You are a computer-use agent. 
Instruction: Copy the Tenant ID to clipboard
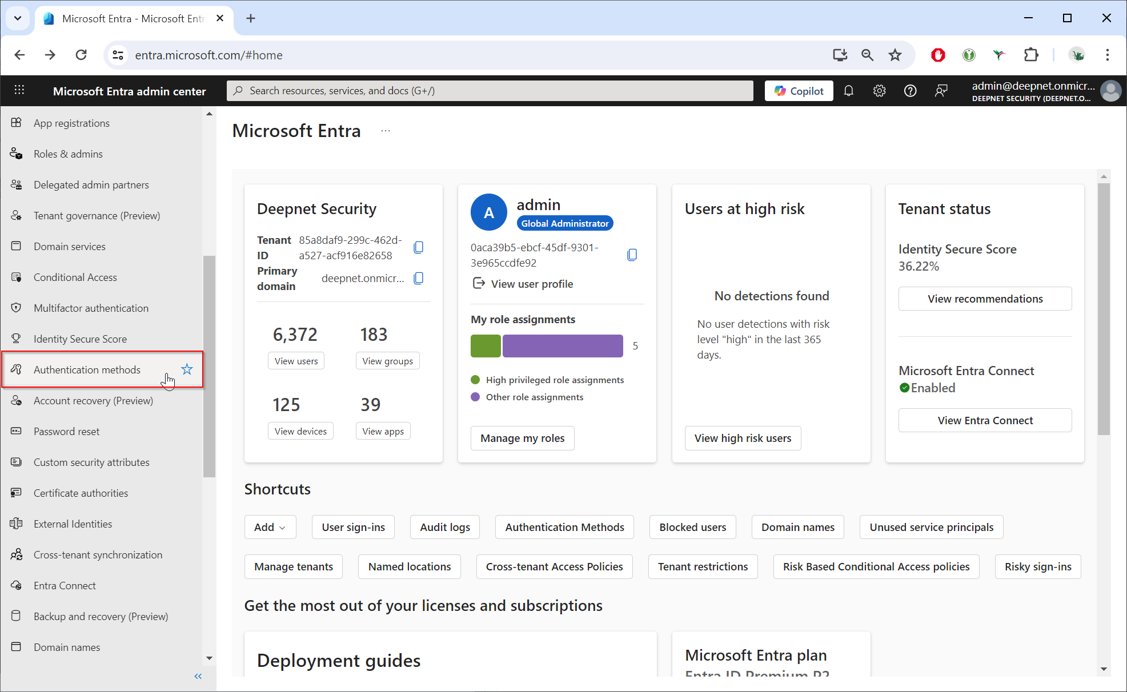419,247
